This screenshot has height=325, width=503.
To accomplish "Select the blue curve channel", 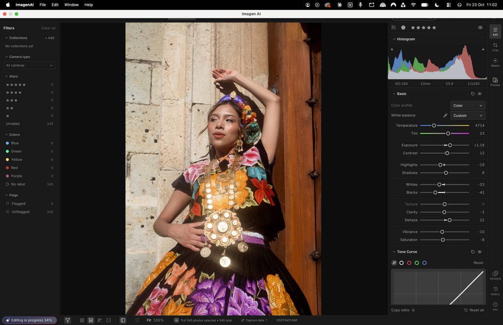I will 424,263.
